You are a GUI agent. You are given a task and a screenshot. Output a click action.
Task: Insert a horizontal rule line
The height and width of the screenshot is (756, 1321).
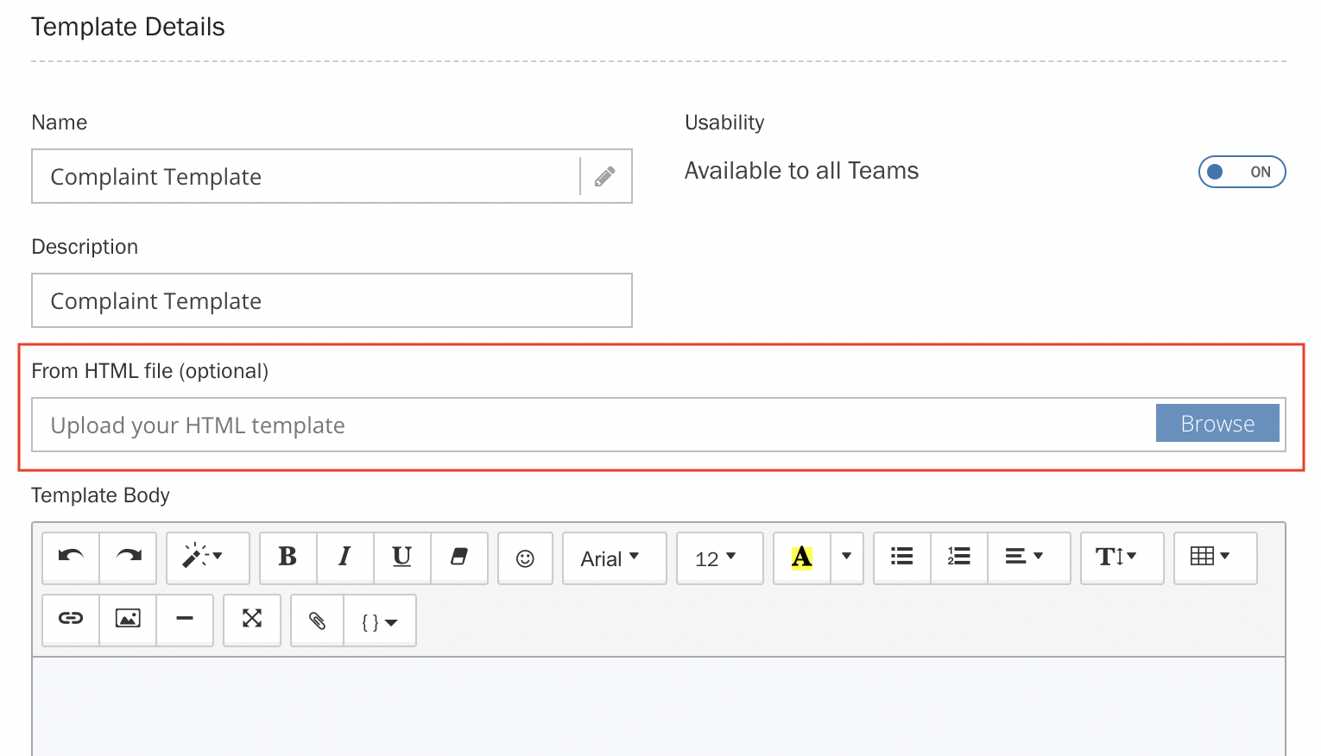(x=185, y=619)
